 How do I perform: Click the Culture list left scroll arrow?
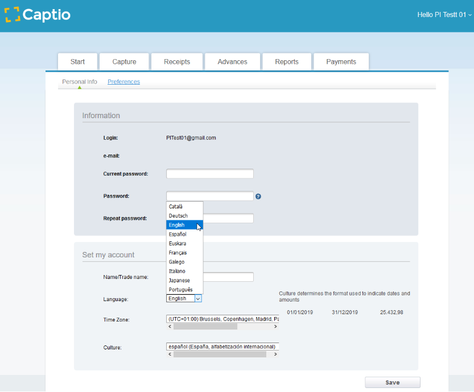pos(170,354)
